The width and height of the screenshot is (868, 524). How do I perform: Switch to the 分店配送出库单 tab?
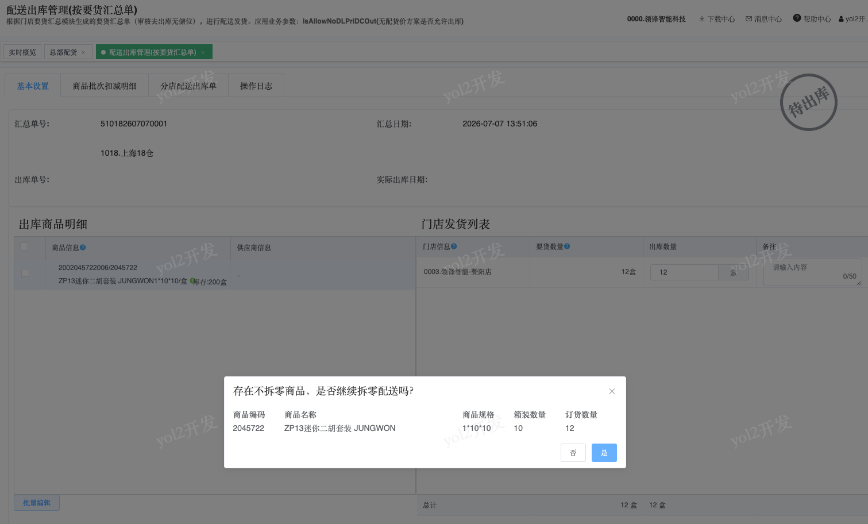coord(188,86)
